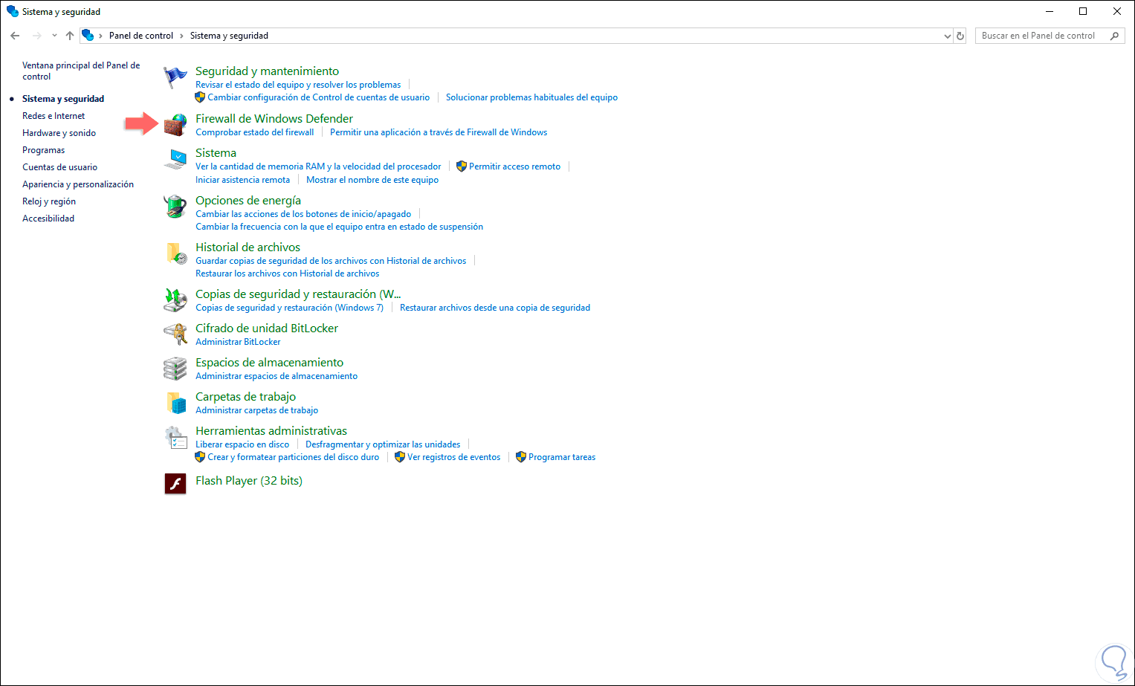Open Desfragmentar y optimizar las unidades
The width and height of the screenshot is (1135, 686).
click(x=383, y=444)
